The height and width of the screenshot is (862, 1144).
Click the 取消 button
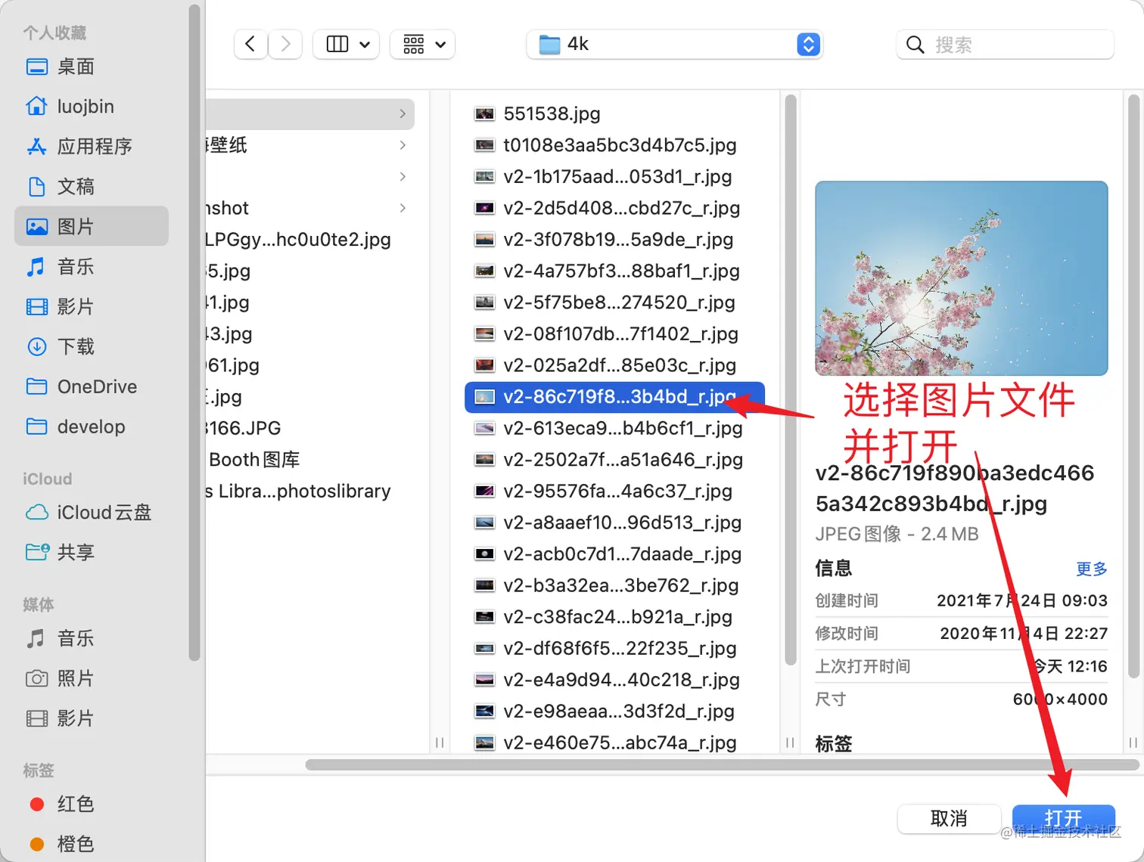[949, 819]
